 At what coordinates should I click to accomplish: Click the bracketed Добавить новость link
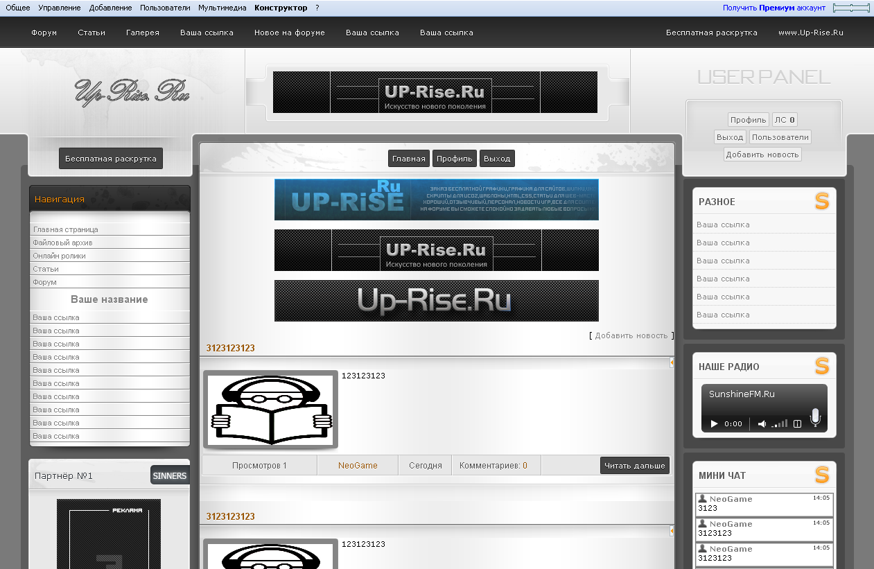click(631, 335)
